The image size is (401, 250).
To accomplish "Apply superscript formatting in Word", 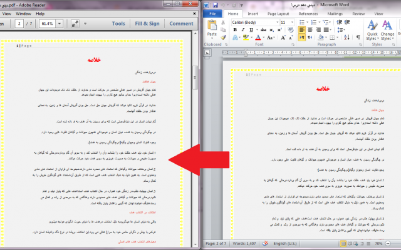I will pyautogui.click(x=279, y=30).
